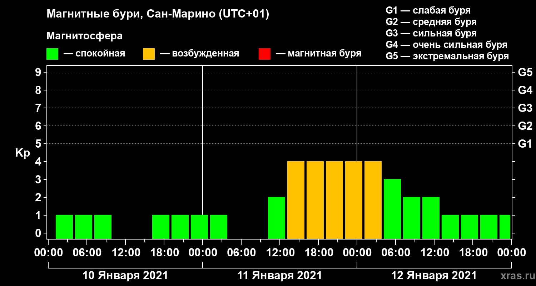Click the '12 Января 2021' date label

434,276
